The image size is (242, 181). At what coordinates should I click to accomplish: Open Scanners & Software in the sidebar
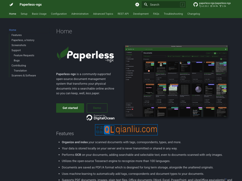(x=24, y=75)
